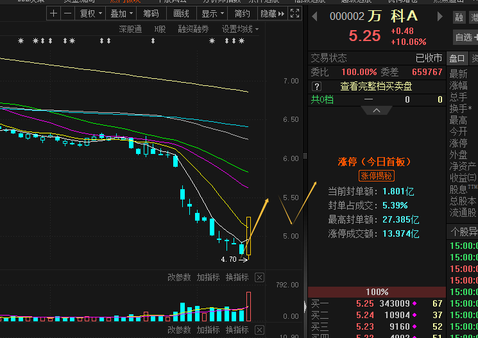Click 涨停成交额 value 13.974亿

click(401, 233)
